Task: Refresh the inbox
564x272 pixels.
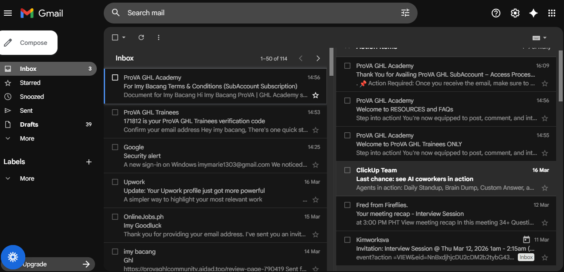Action: (x=141, y=37)
